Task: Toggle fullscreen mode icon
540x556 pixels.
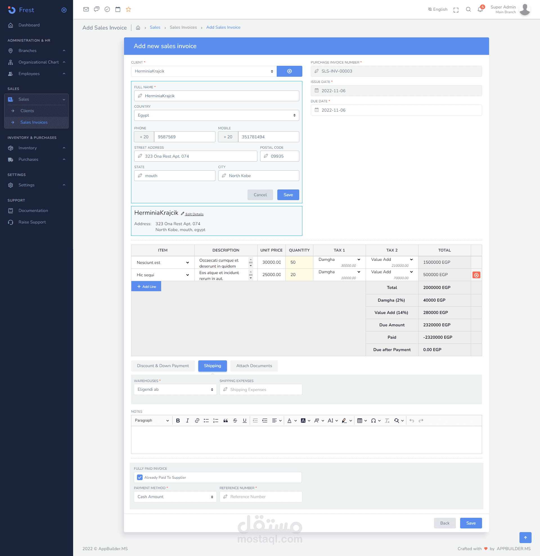Action: tap(456, 10)
